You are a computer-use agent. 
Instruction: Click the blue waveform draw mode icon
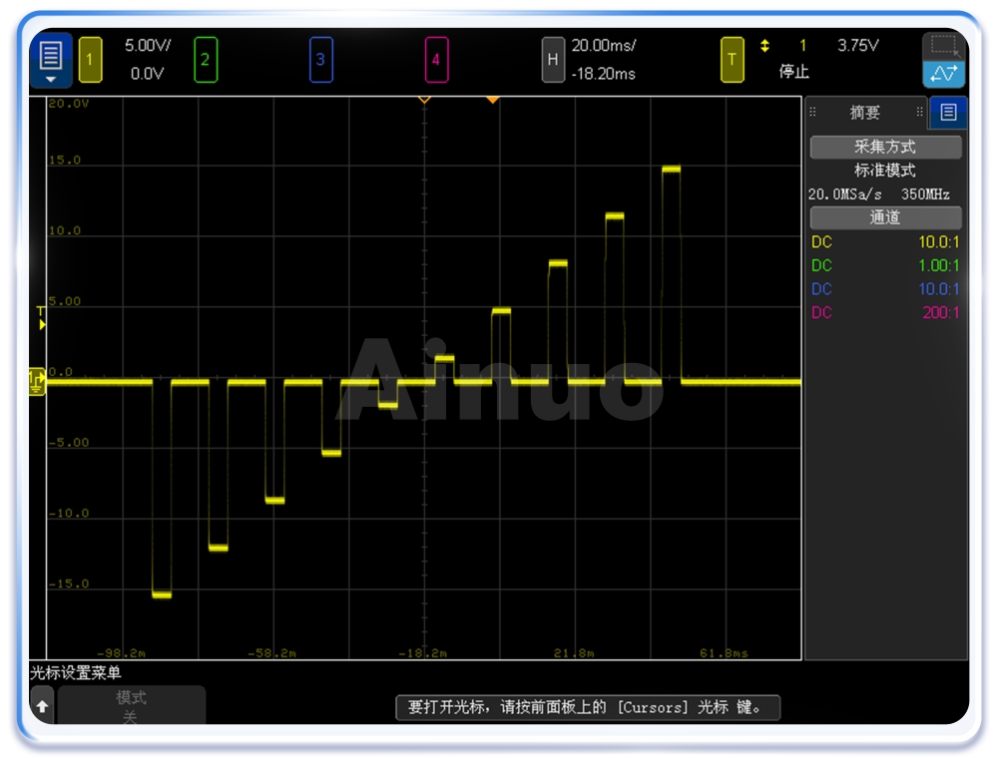pos(943,74)
